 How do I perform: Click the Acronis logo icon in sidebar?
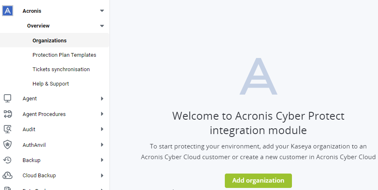point(7,11)
